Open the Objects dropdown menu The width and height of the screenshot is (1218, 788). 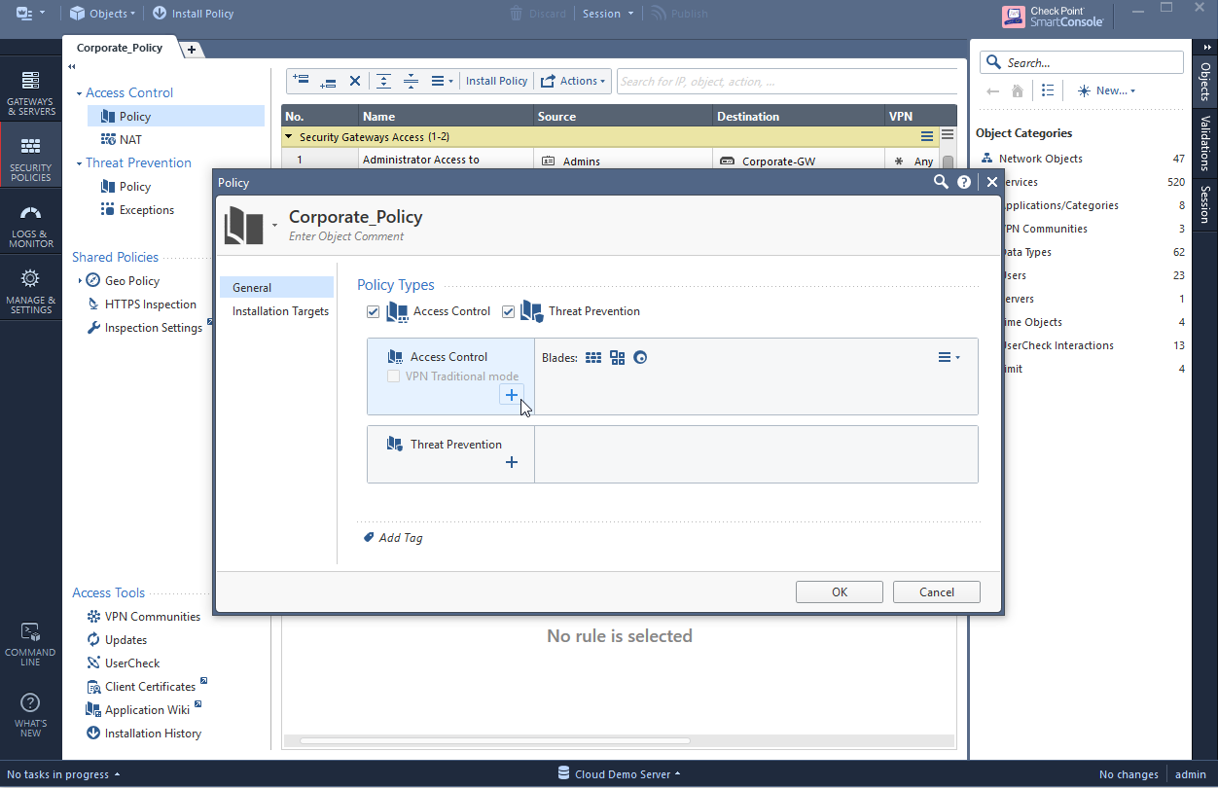[102, 14]
